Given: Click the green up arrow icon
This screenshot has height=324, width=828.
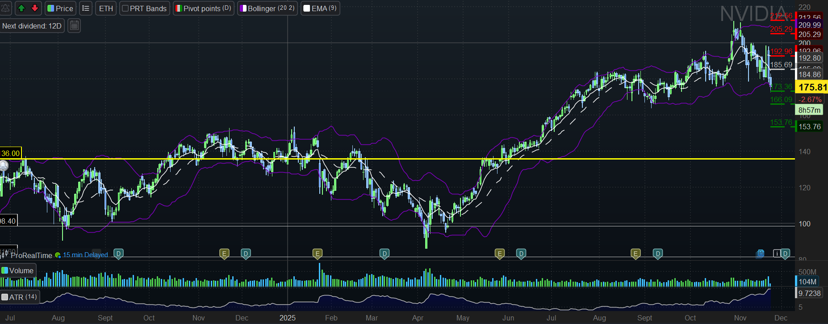Looking at the screenshot, I should (x=21, y=8).
